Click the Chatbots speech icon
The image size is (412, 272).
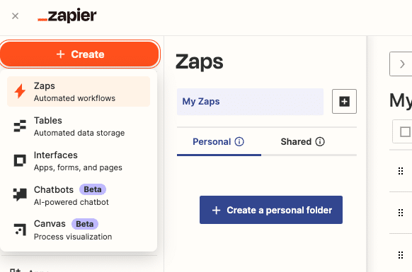[x=20, y=194]
